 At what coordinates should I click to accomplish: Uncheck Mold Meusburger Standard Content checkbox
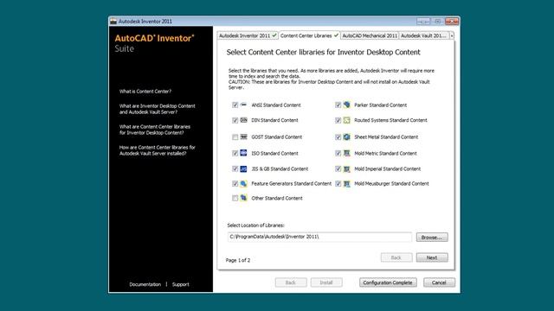(x=338, y=184)
